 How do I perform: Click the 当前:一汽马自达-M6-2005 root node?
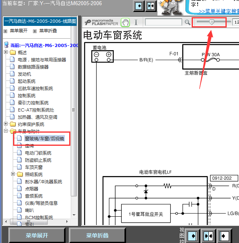[x=44, y=45]
